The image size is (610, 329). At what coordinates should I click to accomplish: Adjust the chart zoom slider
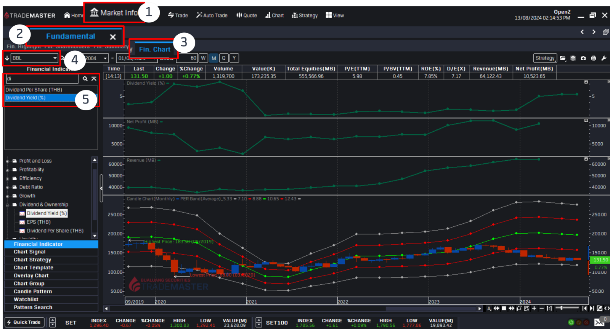point(562,308)
